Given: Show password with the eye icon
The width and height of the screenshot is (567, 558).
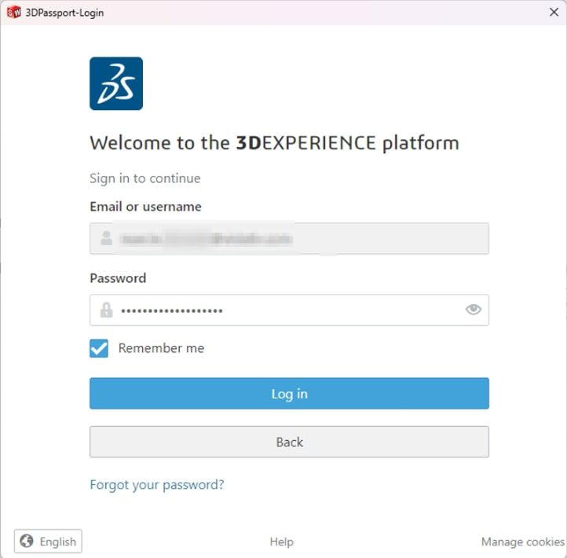Looking at the screenshot, I should (x=474, y=310).
